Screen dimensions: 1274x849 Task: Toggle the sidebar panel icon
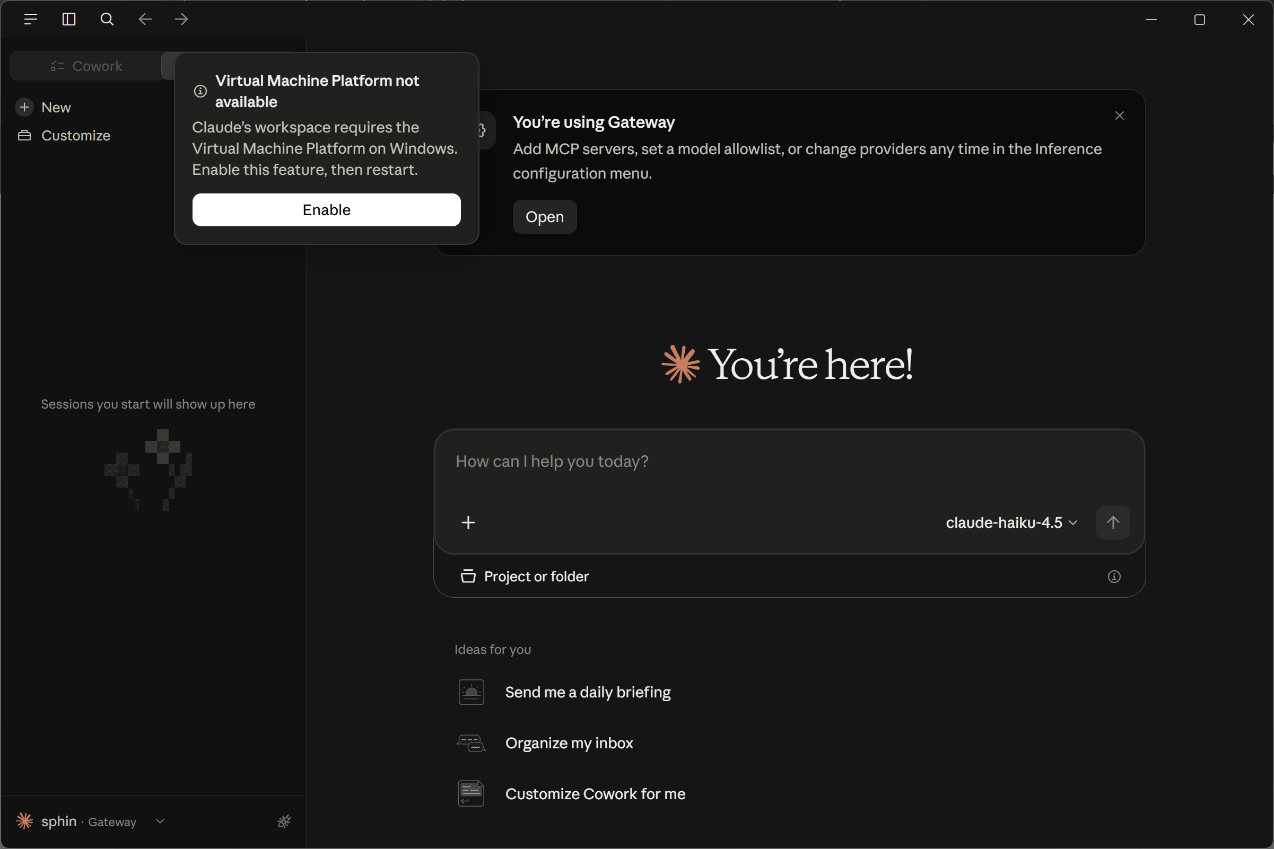[69, 20]
